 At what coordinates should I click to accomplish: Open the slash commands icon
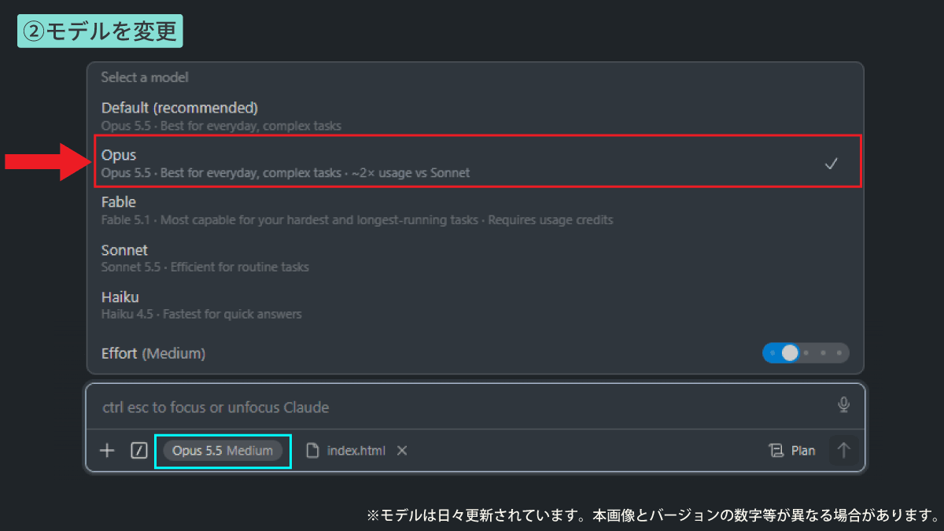pos(139,451)
